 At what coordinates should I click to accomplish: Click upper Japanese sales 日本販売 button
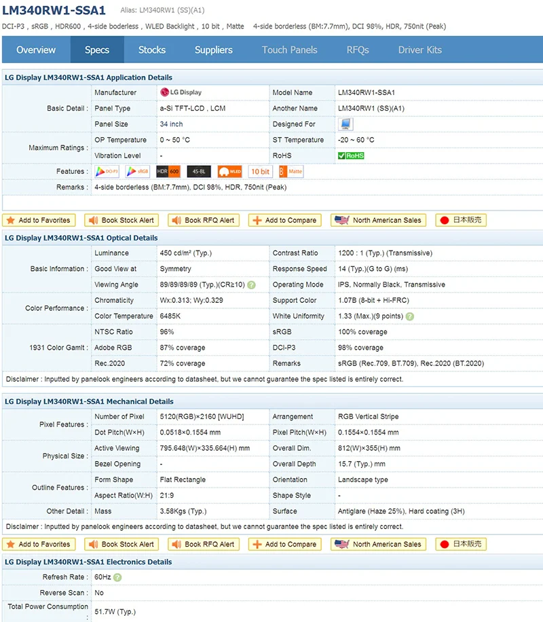(461, 220)
